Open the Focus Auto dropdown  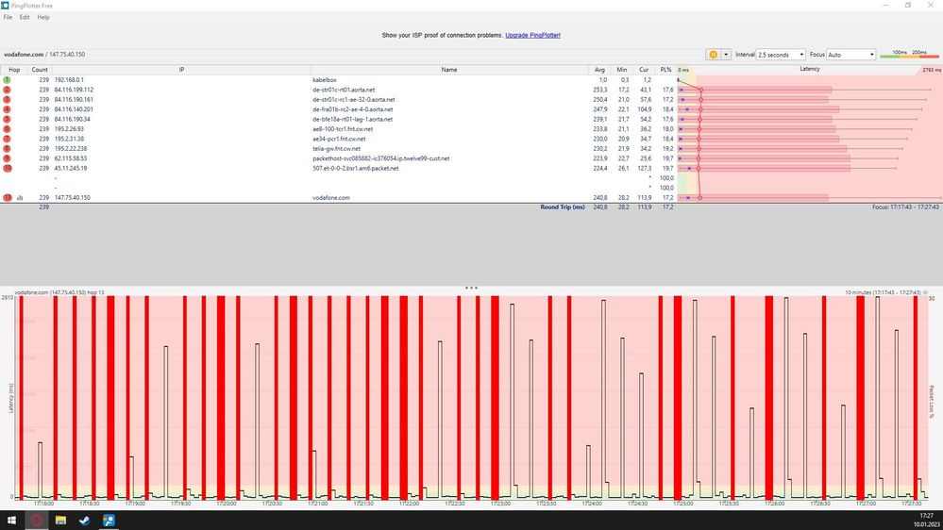coord(850,54)
